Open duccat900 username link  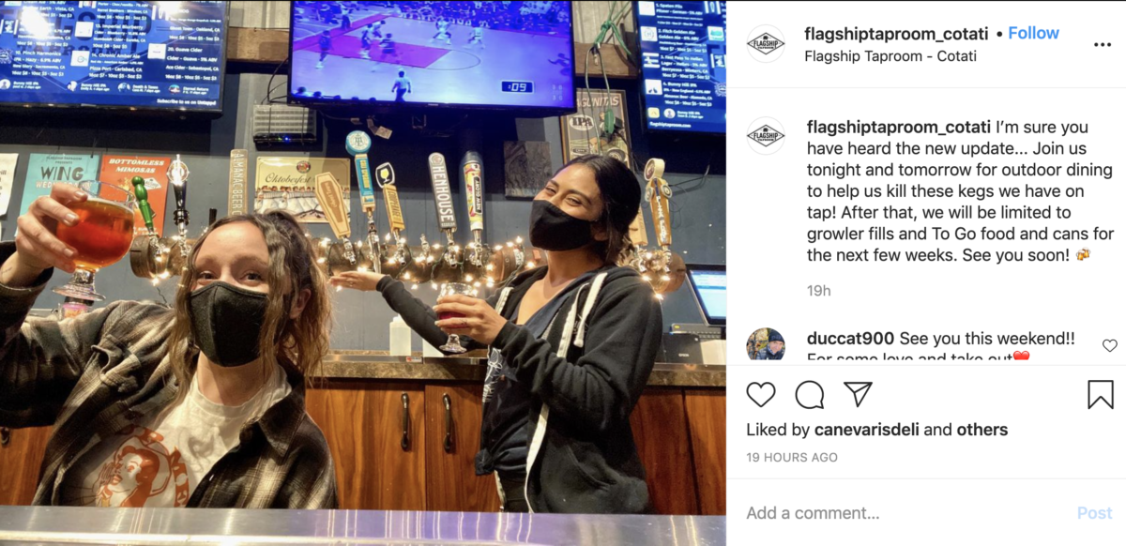point(846,338)
